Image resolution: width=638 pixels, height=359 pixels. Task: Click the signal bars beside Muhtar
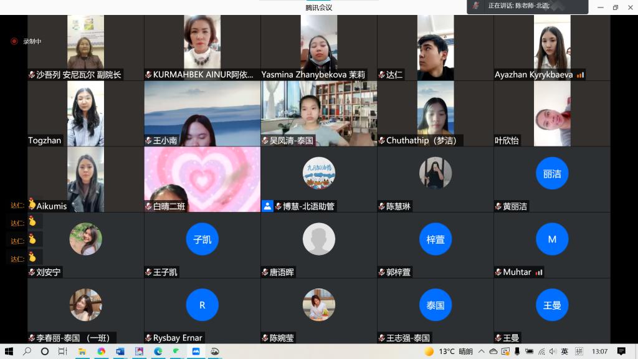(x=539, y=272)
